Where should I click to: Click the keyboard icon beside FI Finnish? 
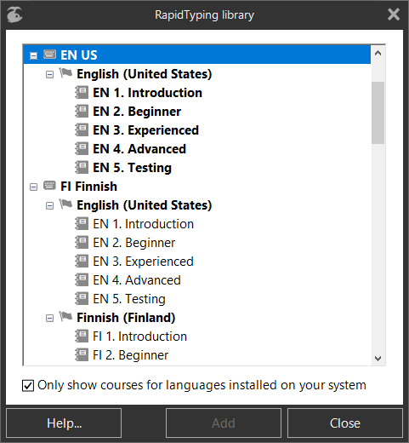click(49, 186)
